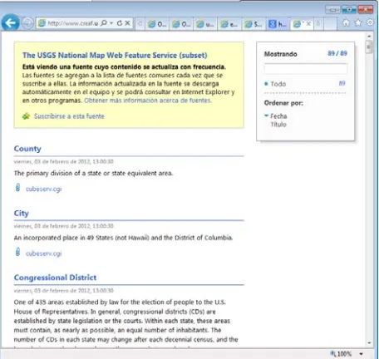
Task: Open cubeserv.cgi attachment under County
Action: click(x=43, y=189)
